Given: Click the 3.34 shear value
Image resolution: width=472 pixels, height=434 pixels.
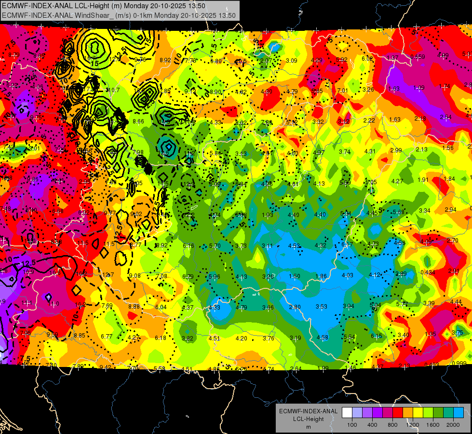Looking at the screenshot, I should coord(424,211).
